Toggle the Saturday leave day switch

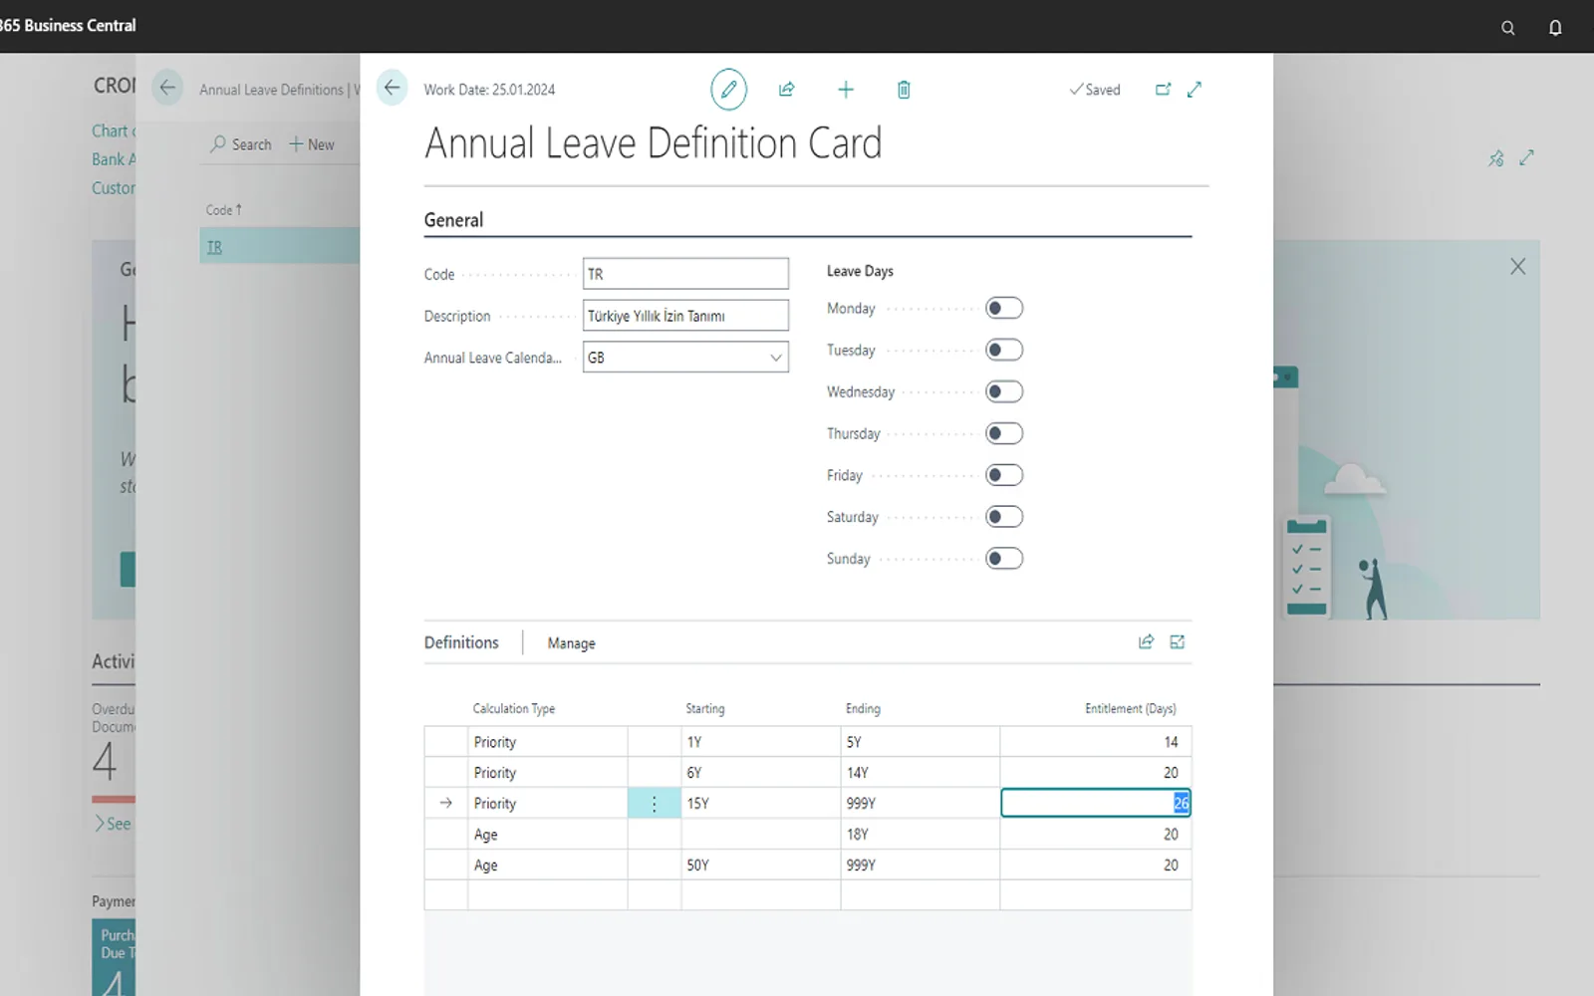click(1004, 517)
